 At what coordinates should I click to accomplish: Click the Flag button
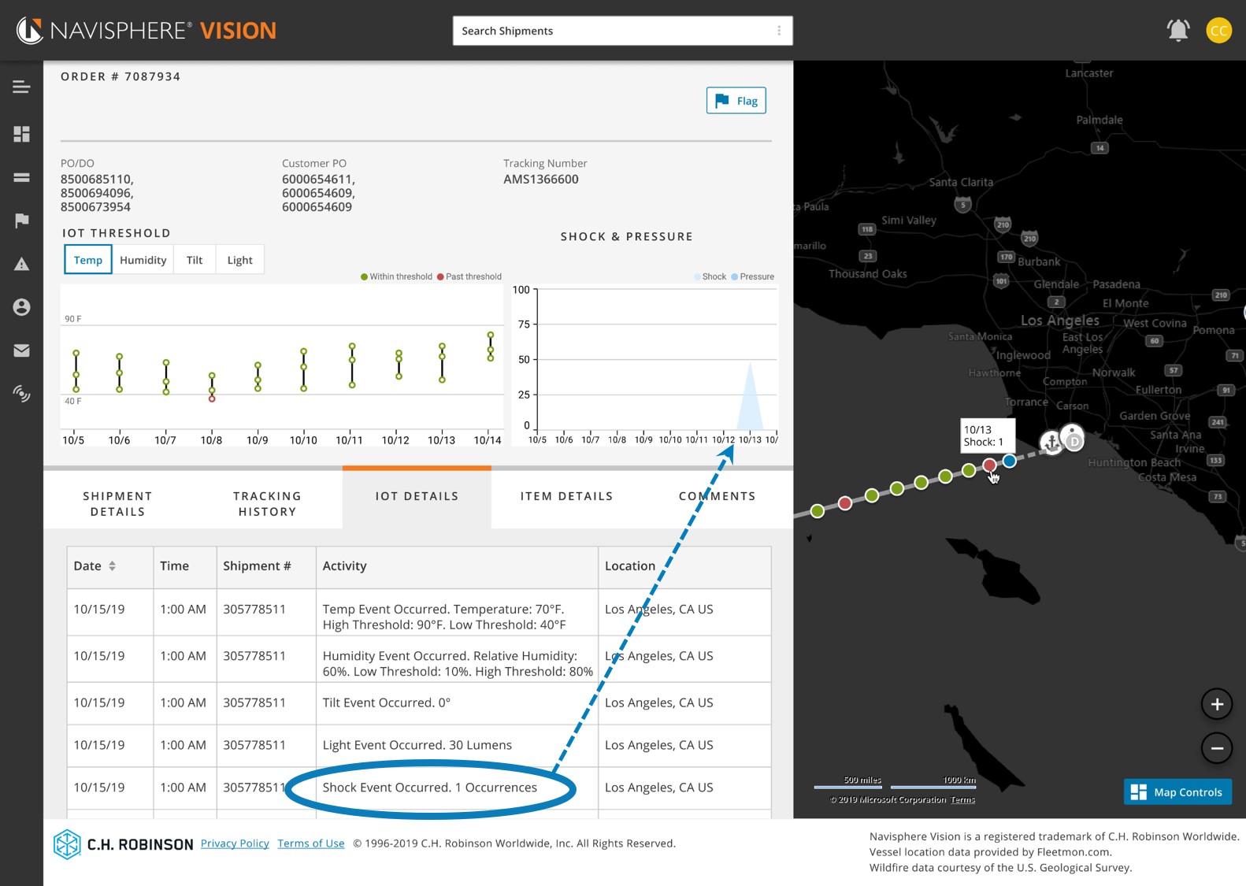tap(736, 101)
